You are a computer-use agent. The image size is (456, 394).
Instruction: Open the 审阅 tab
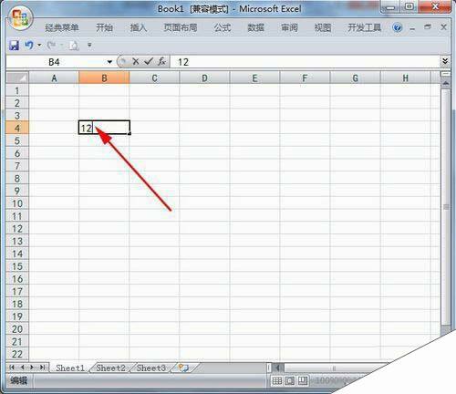[289, 27]
